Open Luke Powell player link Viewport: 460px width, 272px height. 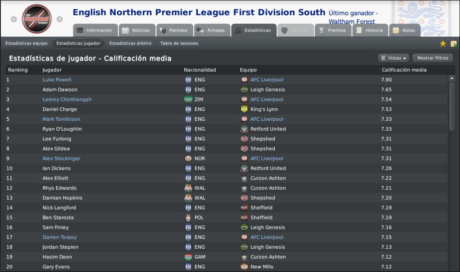pos(57,79)
